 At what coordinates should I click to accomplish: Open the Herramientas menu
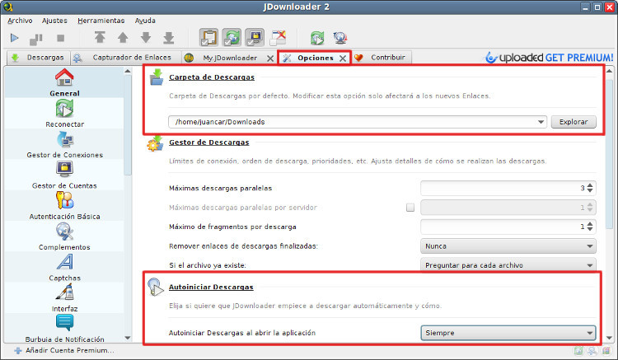point(101,20)
